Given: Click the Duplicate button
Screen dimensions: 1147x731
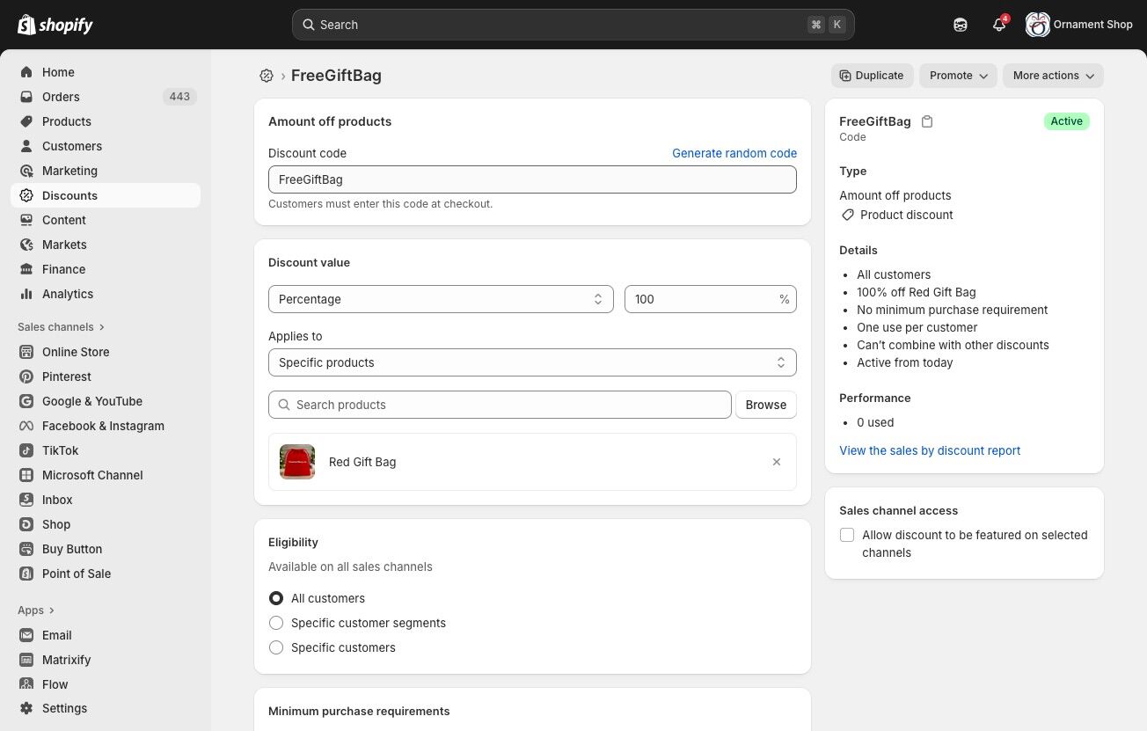Looking at the screenshot, I should click(x=872, y=76).
